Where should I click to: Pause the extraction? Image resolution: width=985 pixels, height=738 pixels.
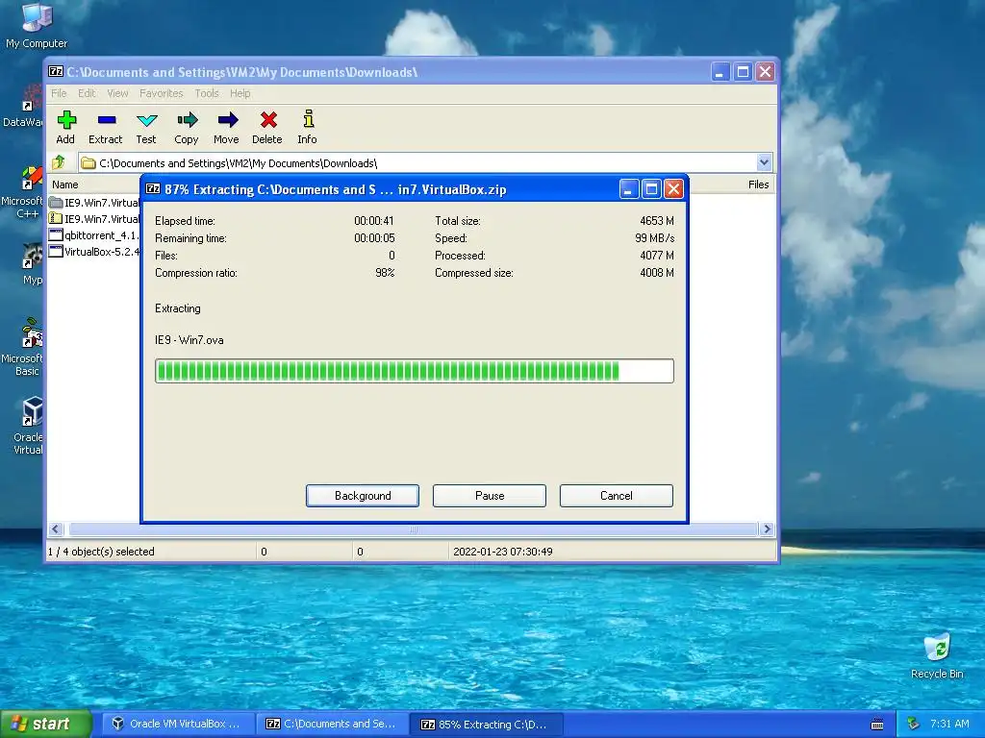pos(490,496)
